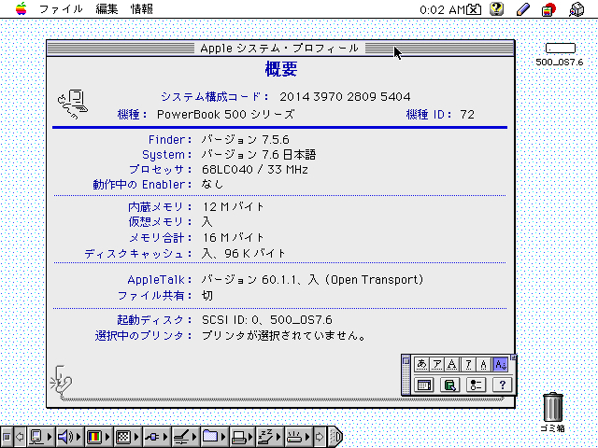This screenshot has width=598, height=448.
Task: Click the computer illustration beside 機種
Action: pyautogui.click(x=73, y=105)
